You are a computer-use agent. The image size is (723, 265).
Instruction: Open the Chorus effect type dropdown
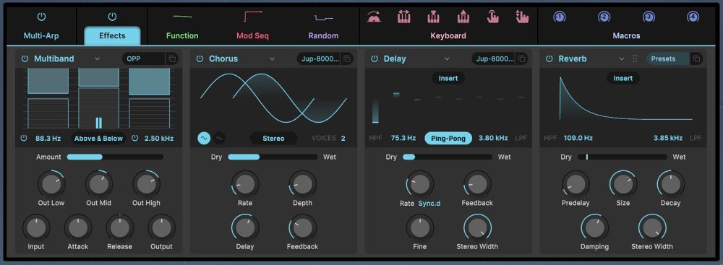coord(272,59)
